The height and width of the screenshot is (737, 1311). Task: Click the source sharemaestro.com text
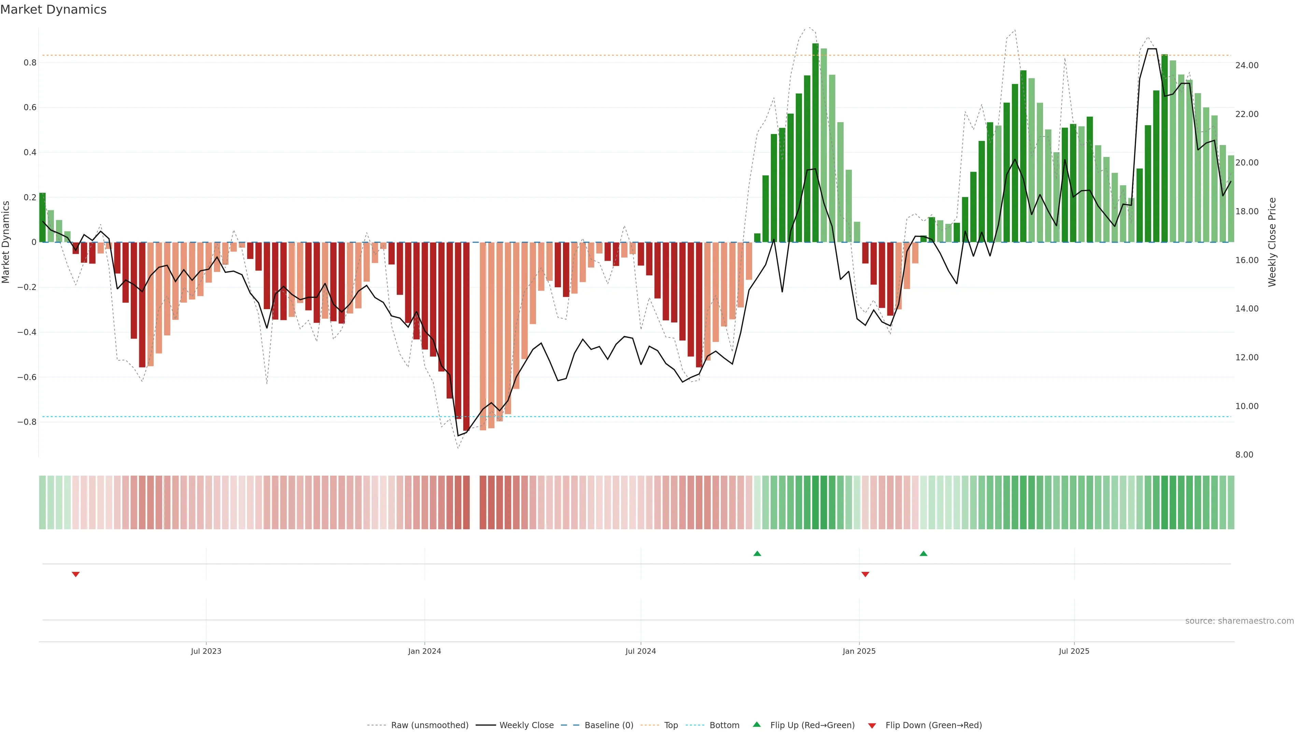tap(1239, 621)
